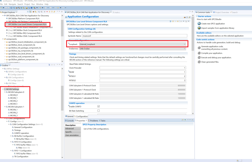Collapse MCAN Subsystem 1 node
This screenshot has width=252, height=162.
coord(5,107)
